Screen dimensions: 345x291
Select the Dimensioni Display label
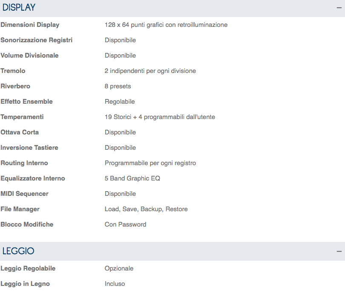pyautogui.click(x=30, y=25)
